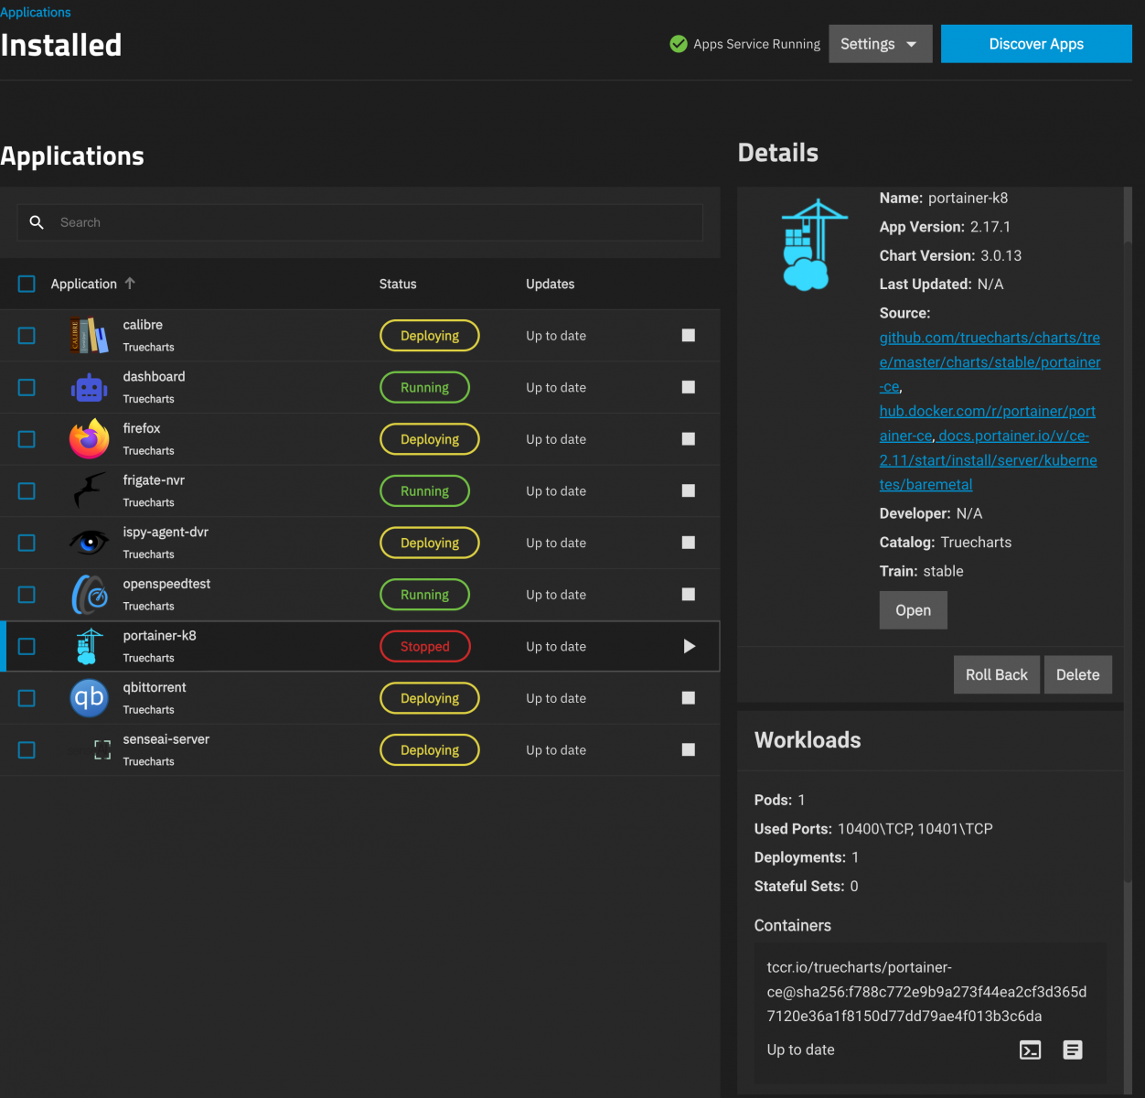Click the Used Ports value 10400\TCP
Screen dimensions: 1145x1098
[x=875, y=829]
